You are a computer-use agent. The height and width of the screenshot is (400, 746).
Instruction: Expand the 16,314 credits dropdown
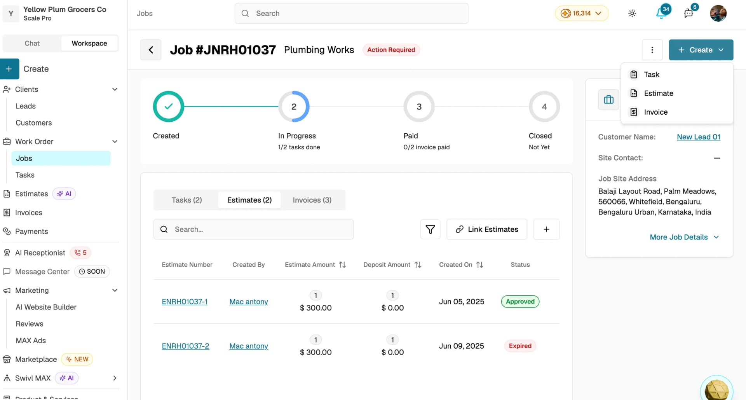pyautogui.click(x=582, y=13)
